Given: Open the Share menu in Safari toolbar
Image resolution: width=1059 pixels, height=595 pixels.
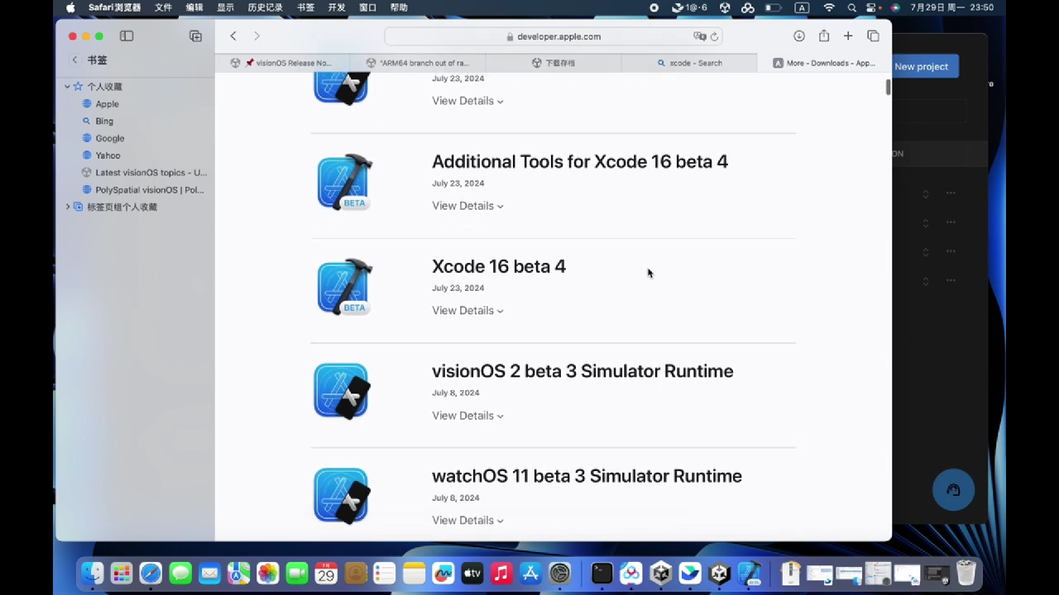Looking at the screenshot, I should 824,36.
